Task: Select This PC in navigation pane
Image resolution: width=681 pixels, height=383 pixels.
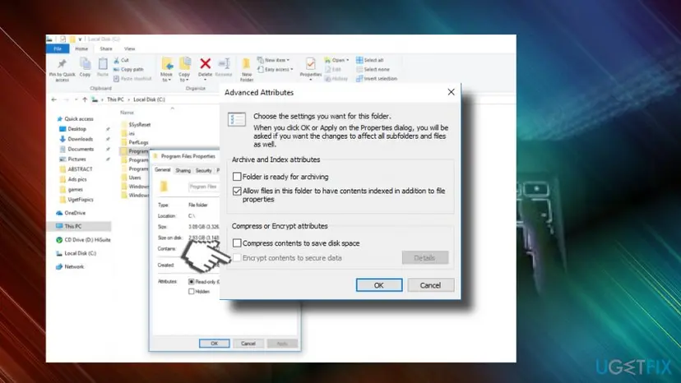Action: pos(79,226)
